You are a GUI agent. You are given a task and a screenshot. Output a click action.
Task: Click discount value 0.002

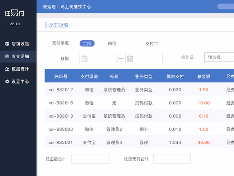click(x=175, y=116)
